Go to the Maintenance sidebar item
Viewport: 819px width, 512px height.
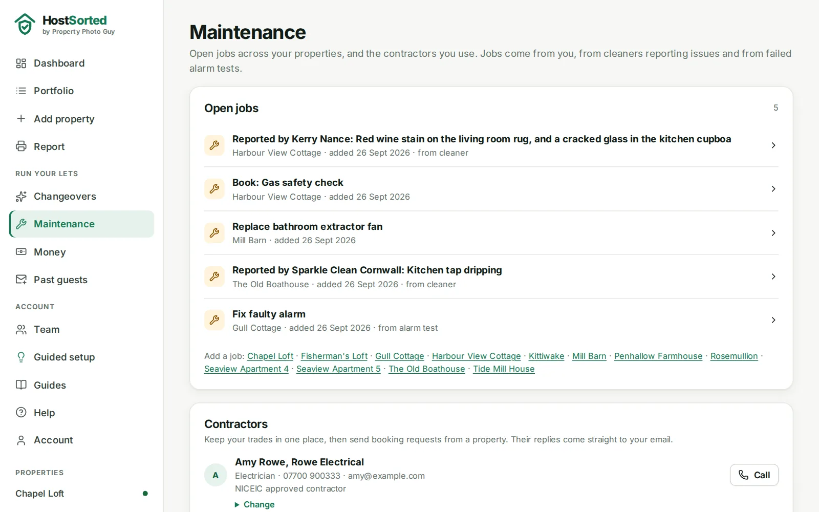[x=82, y=224]
